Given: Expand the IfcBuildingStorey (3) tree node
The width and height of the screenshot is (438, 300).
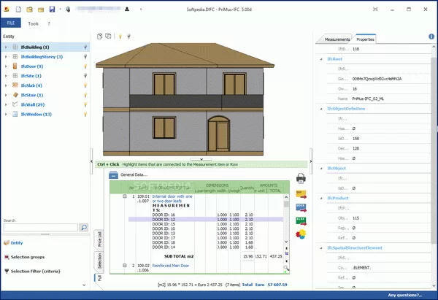Looking at the screenshot, I should tap(6, 57).
